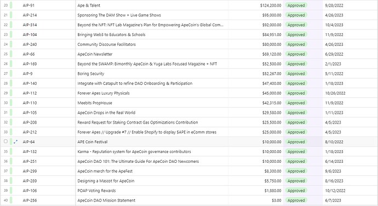The image size is (378, 206).
Task: Select the AIP-66 cell
Action: tap(28, 54)
